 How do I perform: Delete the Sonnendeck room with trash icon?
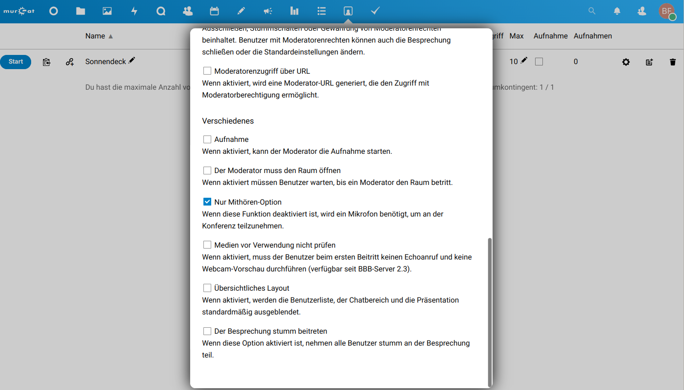click(673, 62)
